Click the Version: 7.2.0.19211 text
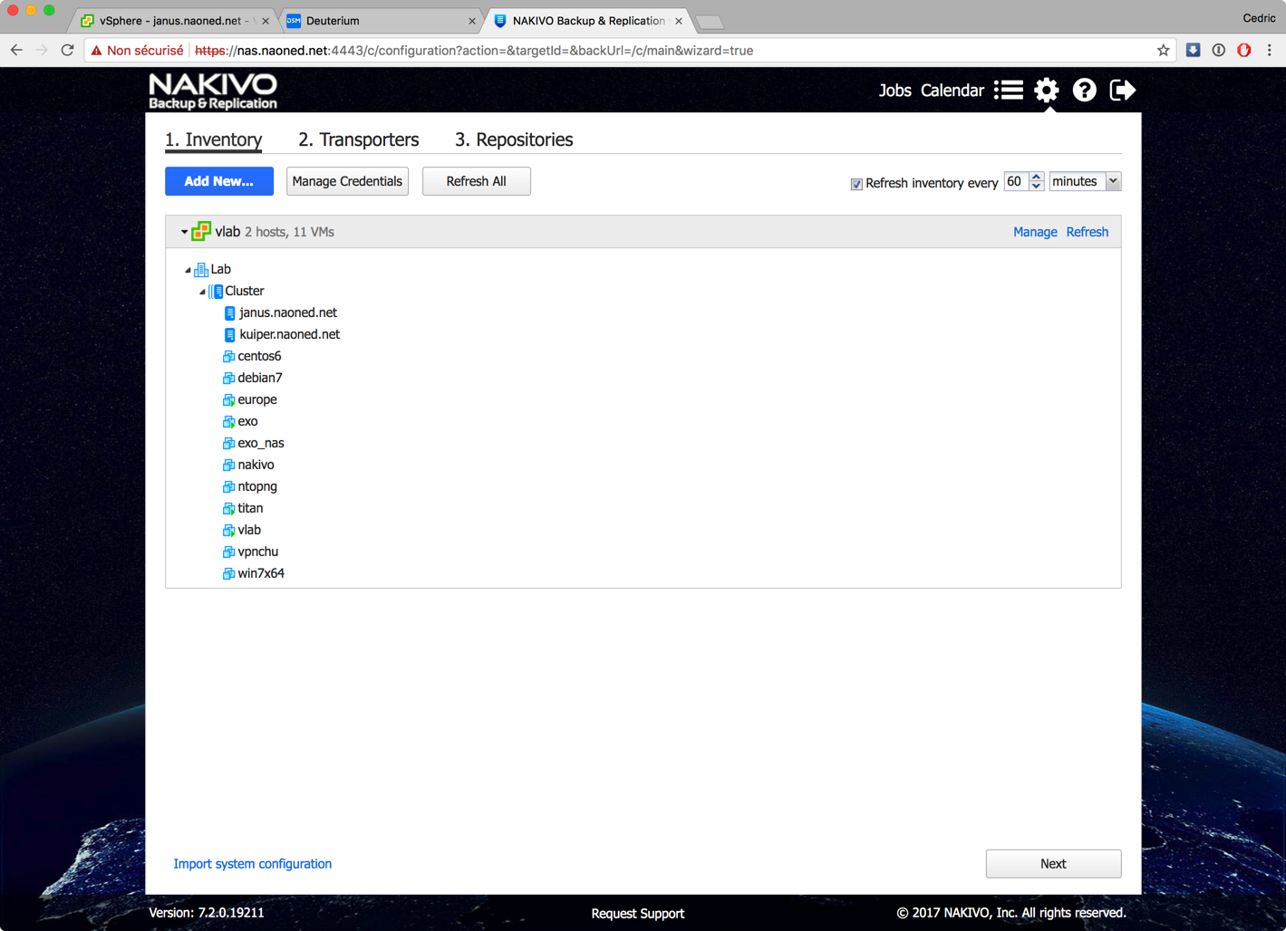Viewport: 1286px width, 931px height. tap(207, 913)
